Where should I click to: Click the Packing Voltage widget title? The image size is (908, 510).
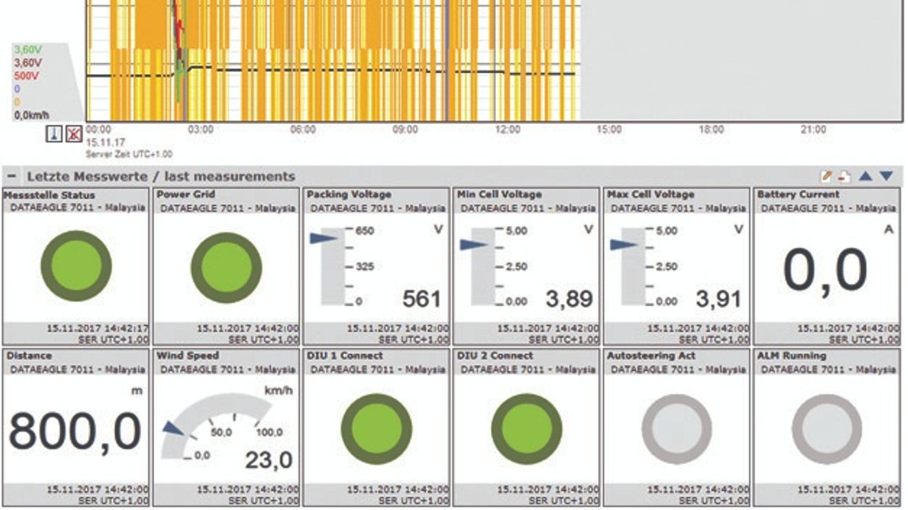349,195
